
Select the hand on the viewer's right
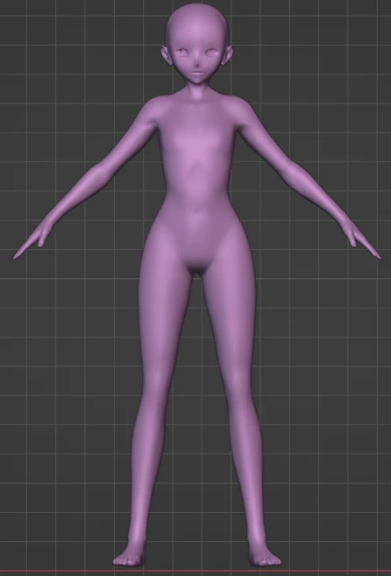(360, 240)
